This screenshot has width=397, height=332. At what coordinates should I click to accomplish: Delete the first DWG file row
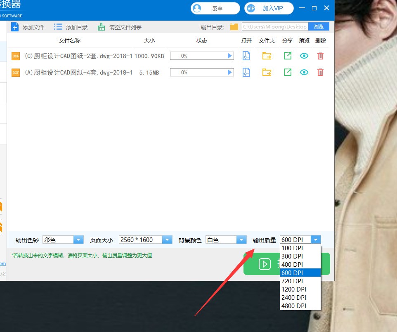320,56
